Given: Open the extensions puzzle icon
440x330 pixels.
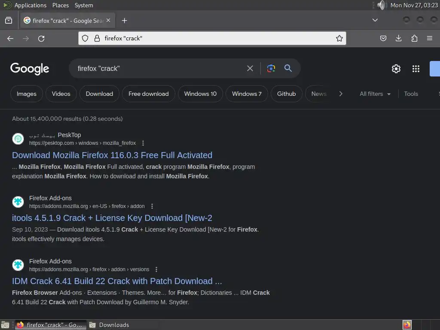Looking at the screenshot, I should click(414, 38).
